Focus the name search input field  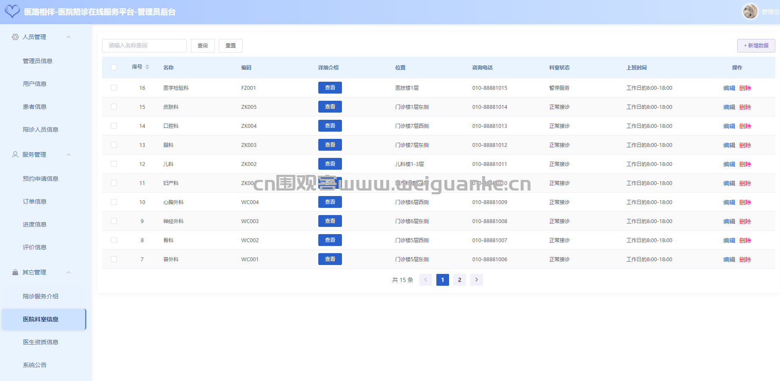tap(144, 46)
